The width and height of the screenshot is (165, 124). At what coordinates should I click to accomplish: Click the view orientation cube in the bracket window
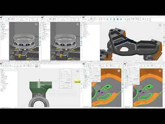[x=160, y=25]
